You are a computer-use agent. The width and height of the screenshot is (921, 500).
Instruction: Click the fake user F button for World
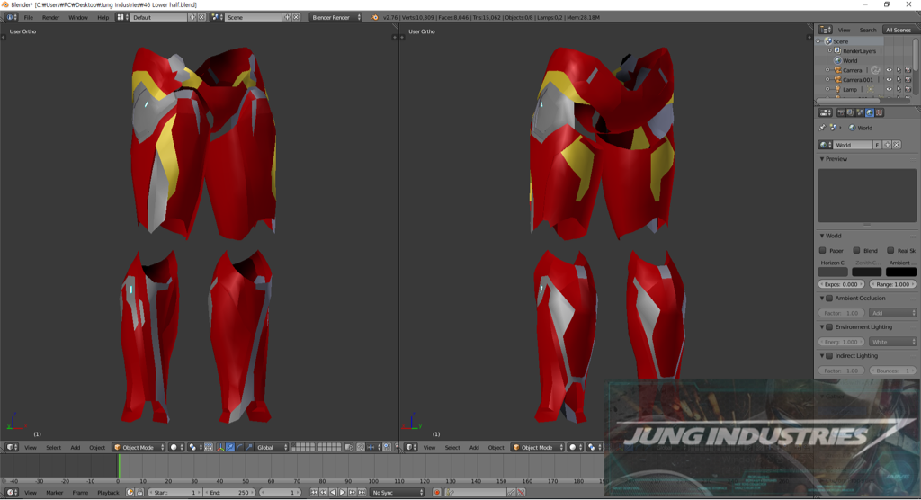(878, 145)
